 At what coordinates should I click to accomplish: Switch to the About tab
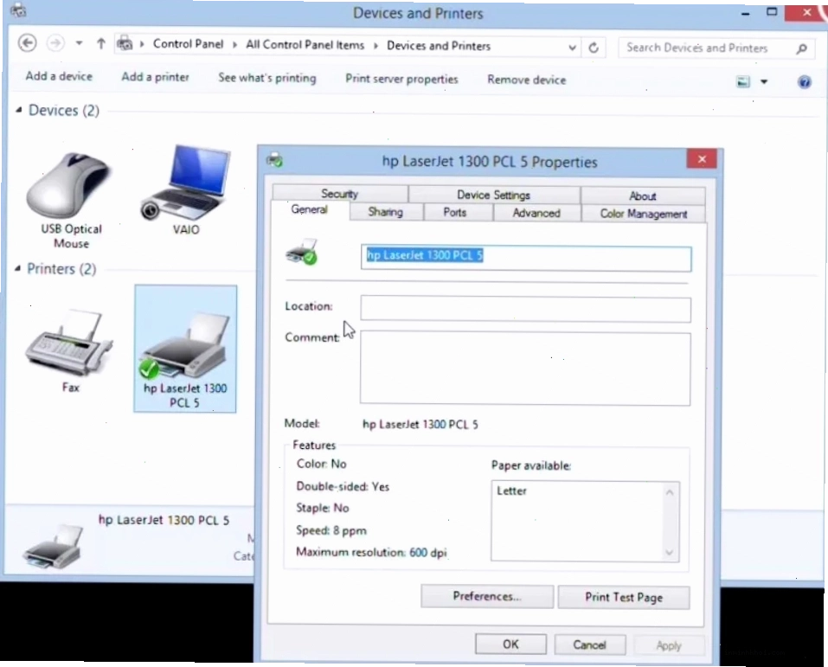[642, 196]
